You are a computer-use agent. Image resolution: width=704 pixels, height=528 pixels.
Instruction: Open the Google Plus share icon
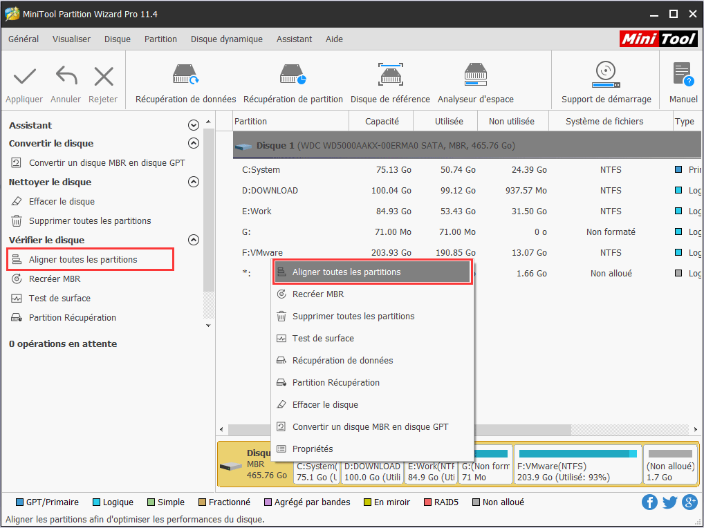tap(689, 502)
